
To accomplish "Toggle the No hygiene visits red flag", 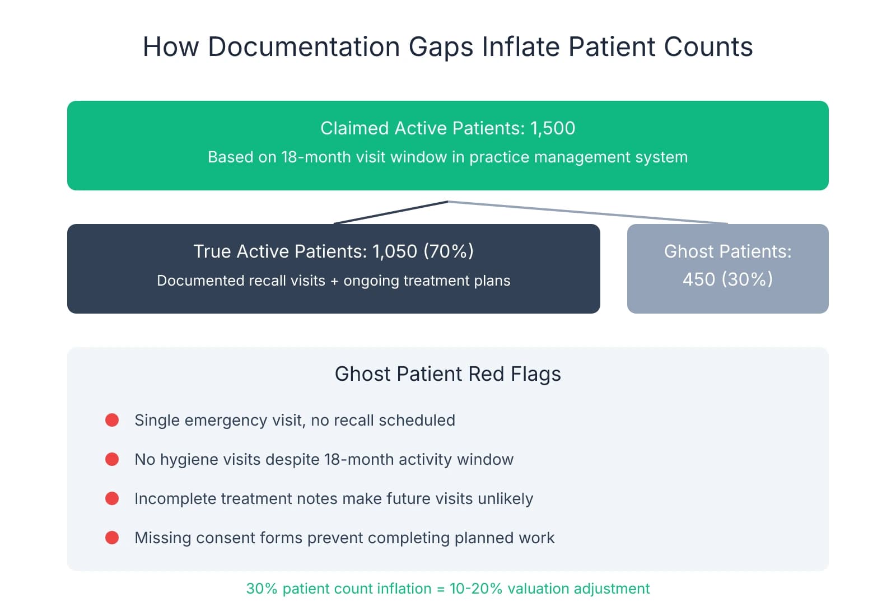I will coord(323,459).
